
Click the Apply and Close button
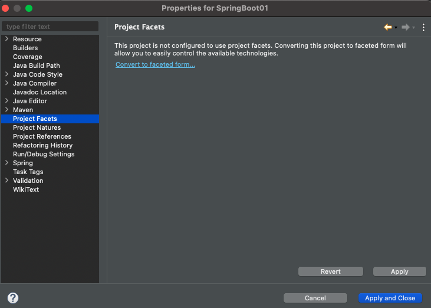[390, 298]
